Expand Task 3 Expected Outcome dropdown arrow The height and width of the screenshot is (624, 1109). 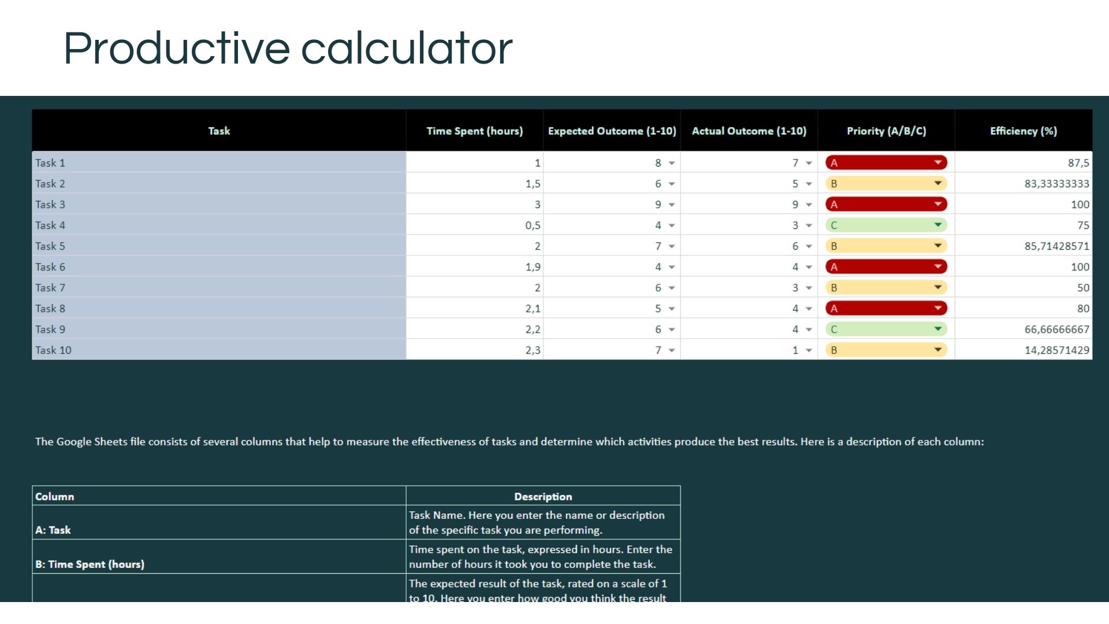[x=672, y=205]
